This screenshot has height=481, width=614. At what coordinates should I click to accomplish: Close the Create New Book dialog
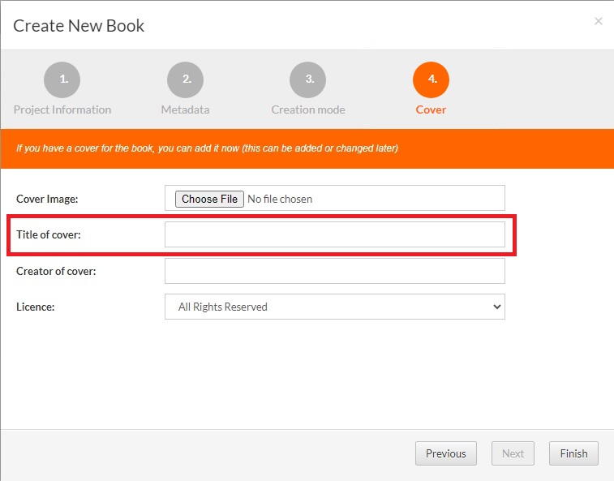click(x=599, y=21)
